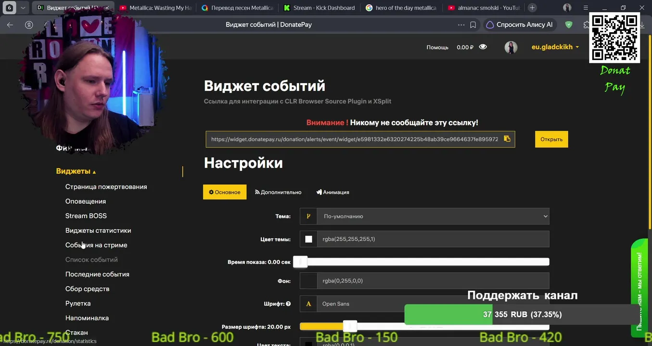This screenshot has width=652, height=346.
Task: Click the Фон background color swatch
Action: pos(308,281)
